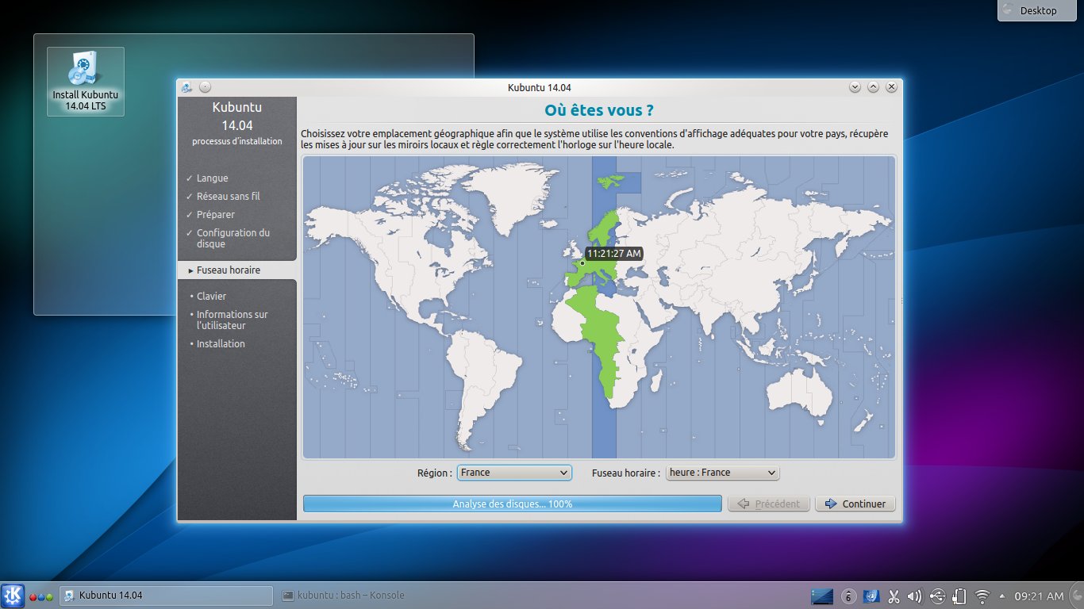The height and width of the screenshot is (609, 1084).
Task: Maximize the Kubuntu 14.04 installer window
Action: 873,87
